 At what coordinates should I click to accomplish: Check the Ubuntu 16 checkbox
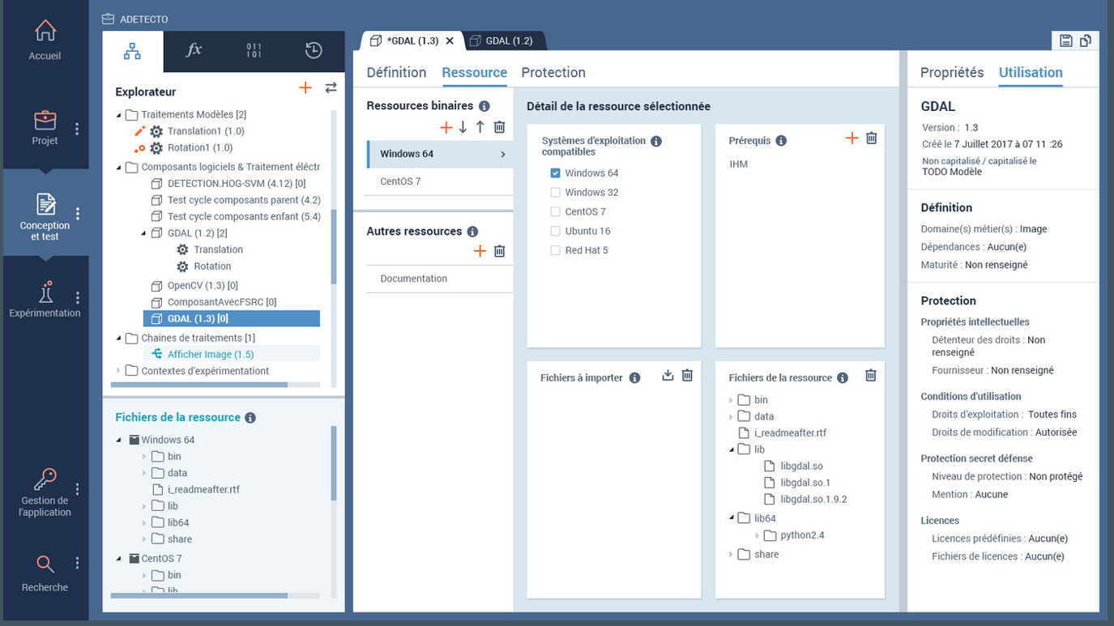tap(555, 232)
